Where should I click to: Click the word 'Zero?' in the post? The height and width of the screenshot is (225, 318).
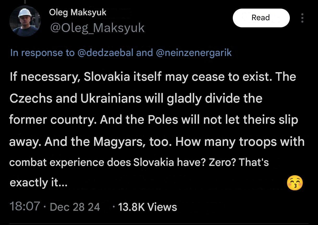pos(222,162)
